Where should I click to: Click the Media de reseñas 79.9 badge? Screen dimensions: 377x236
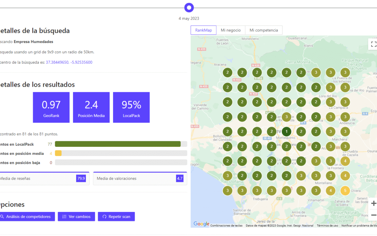click(x=81, y=178)
